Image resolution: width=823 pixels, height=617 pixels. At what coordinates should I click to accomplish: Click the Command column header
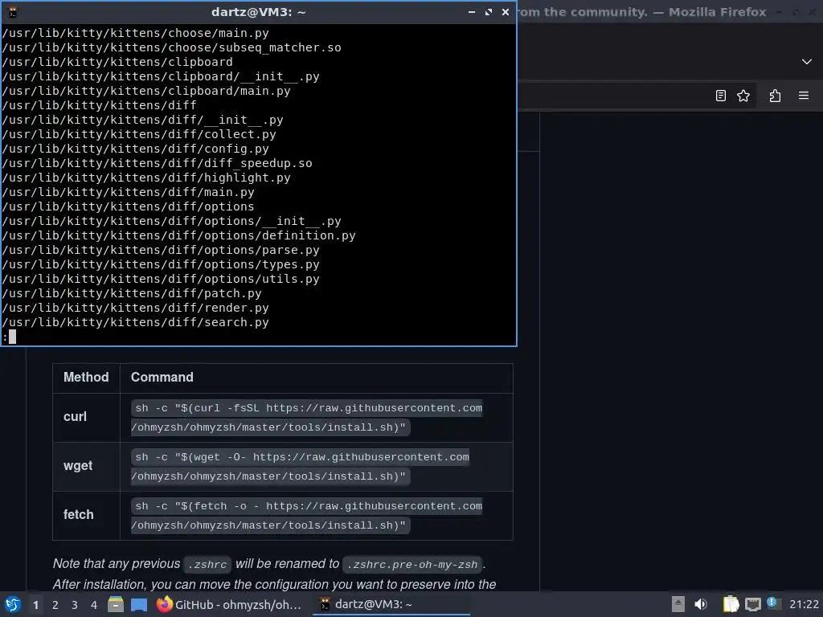317,378
